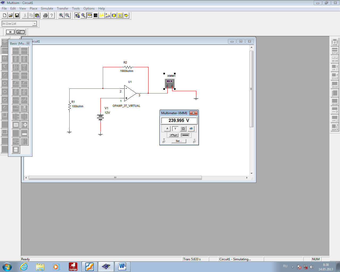
Task: Switch multimeter to voltmeter mode V
Action: point(175,129)
